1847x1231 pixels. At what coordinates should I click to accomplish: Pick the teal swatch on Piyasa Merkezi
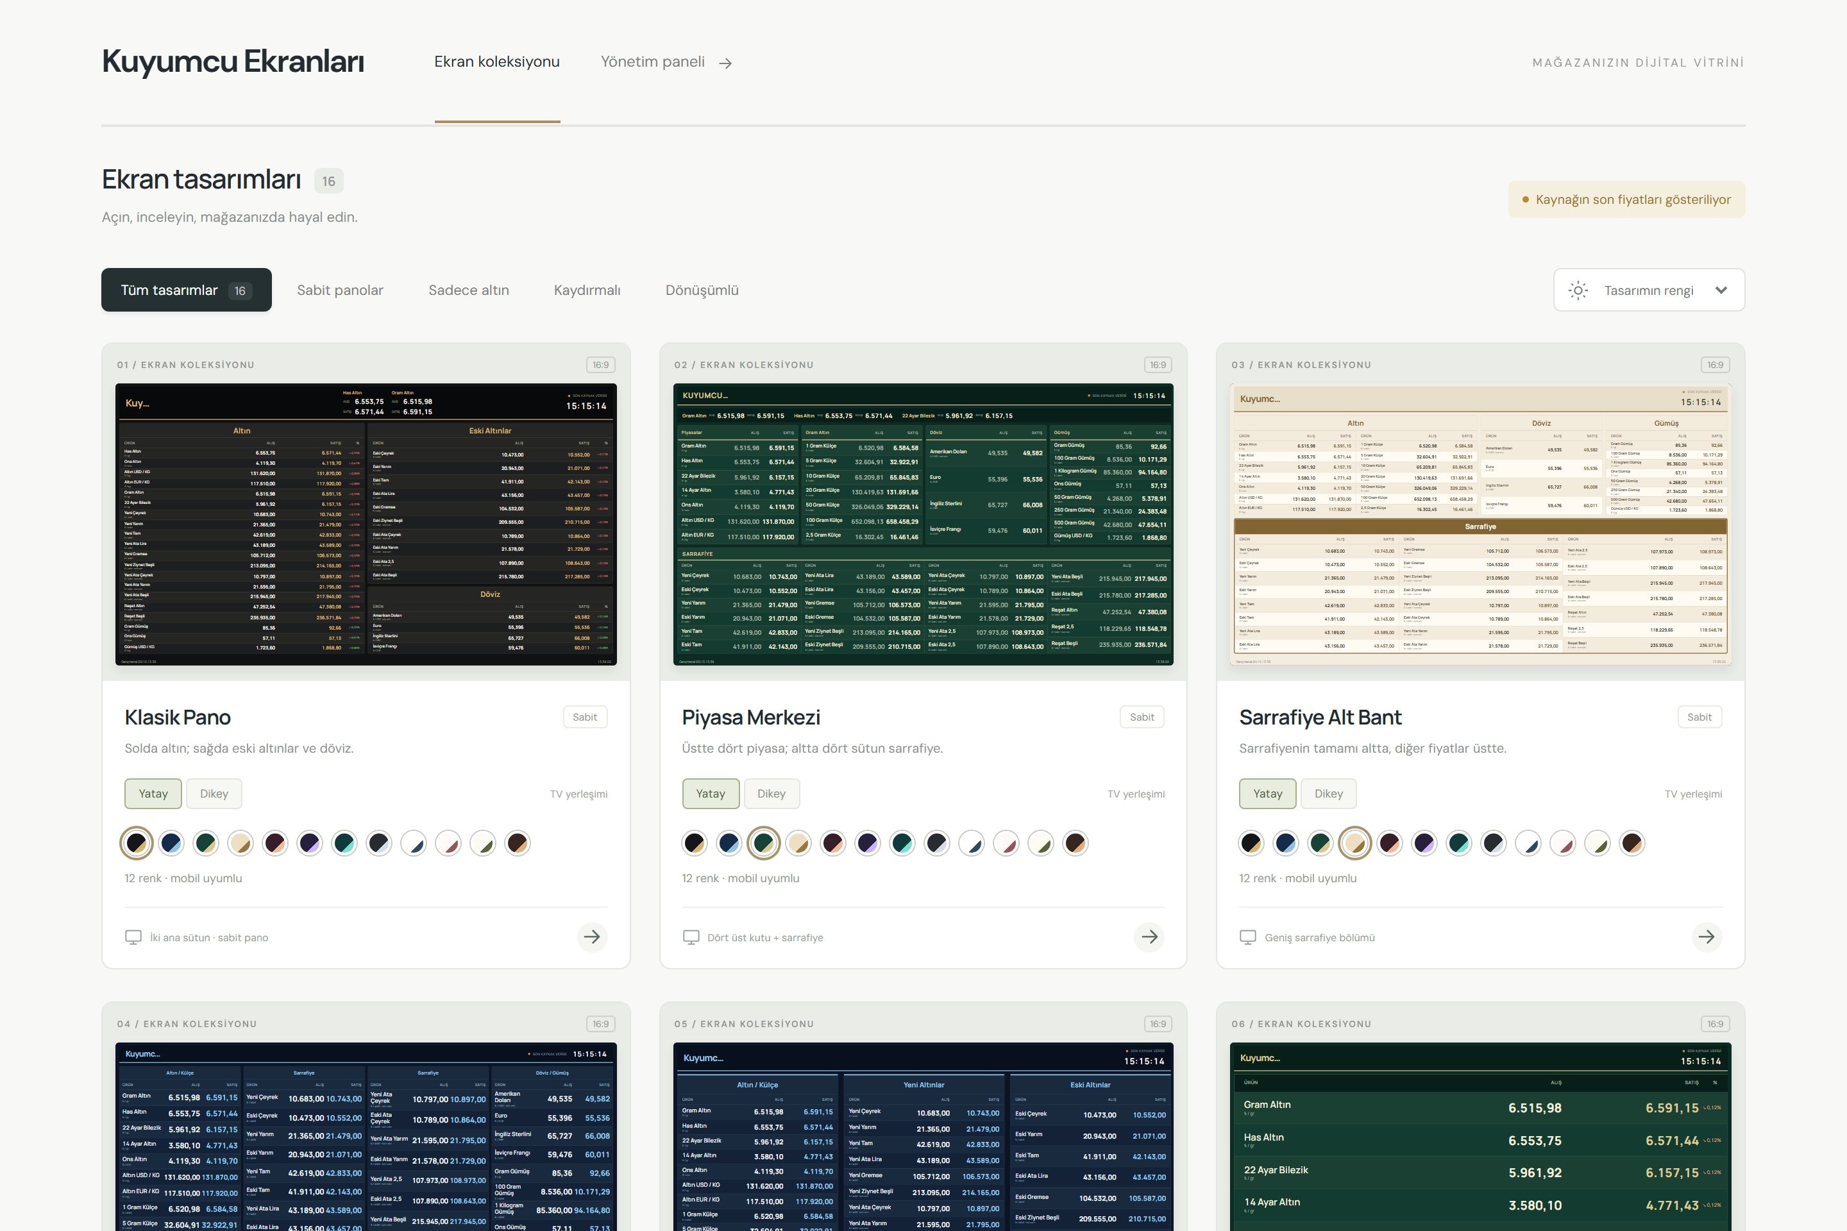click(902, 843)
